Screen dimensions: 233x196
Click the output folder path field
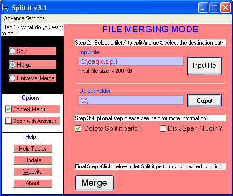pos(131,100)
